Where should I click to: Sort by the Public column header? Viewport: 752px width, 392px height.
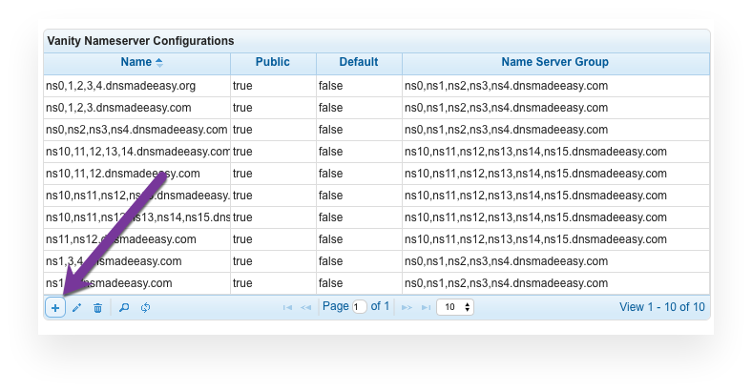[273, 62]
